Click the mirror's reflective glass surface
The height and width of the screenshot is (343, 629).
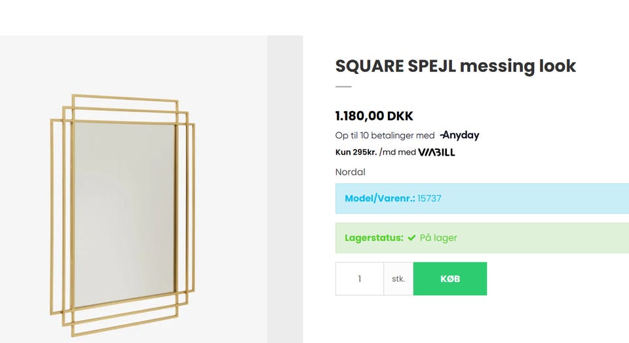(x=124, y=209)
